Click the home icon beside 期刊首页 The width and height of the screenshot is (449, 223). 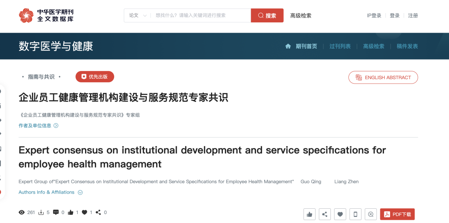288,46
